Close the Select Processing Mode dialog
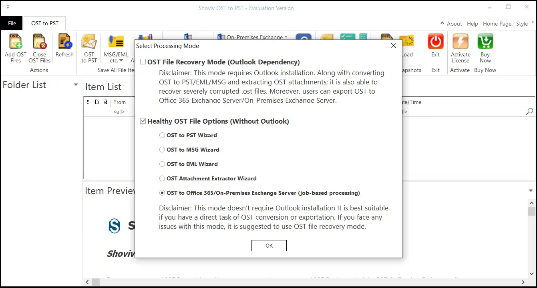The width and height of the screenshot is (537, 288). point(394,46)
